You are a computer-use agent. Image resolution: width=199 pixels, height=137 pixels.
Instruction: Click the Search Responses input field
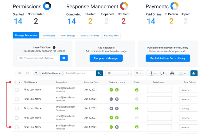80,73
